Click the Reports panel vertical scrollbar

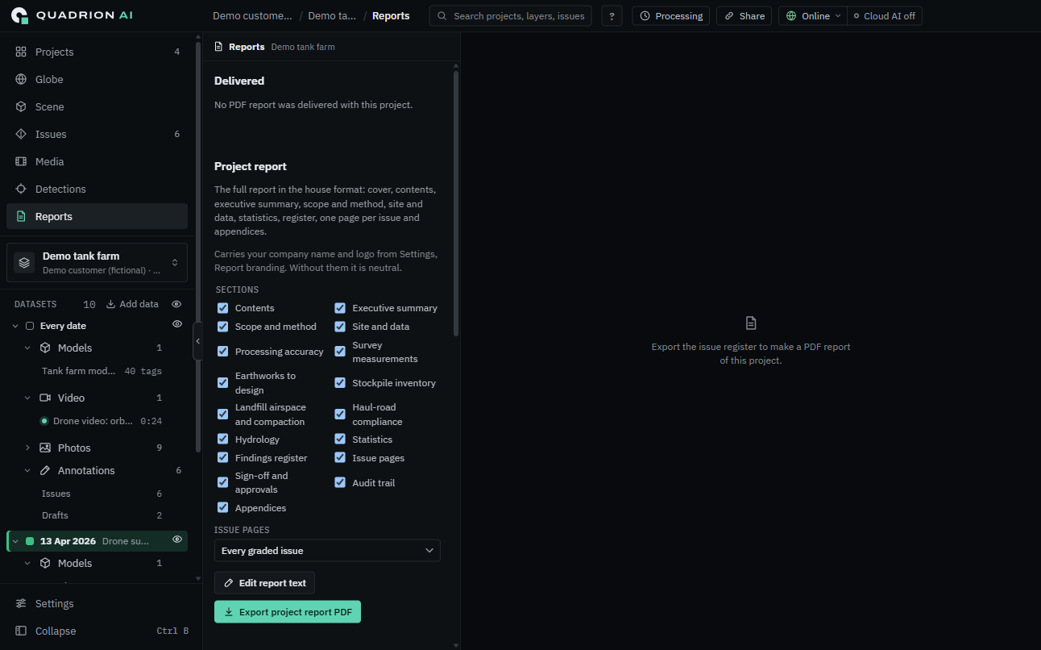(x=456, y=203)
